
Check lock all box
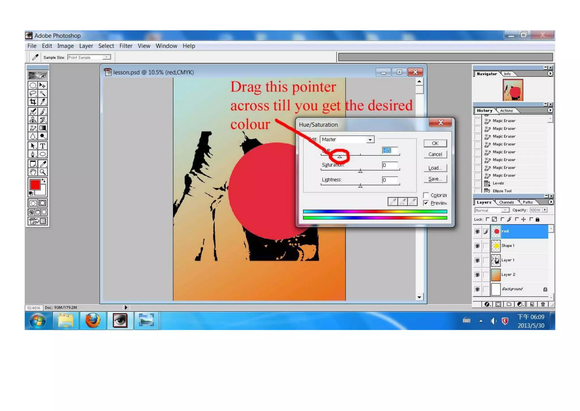(531, 219)
